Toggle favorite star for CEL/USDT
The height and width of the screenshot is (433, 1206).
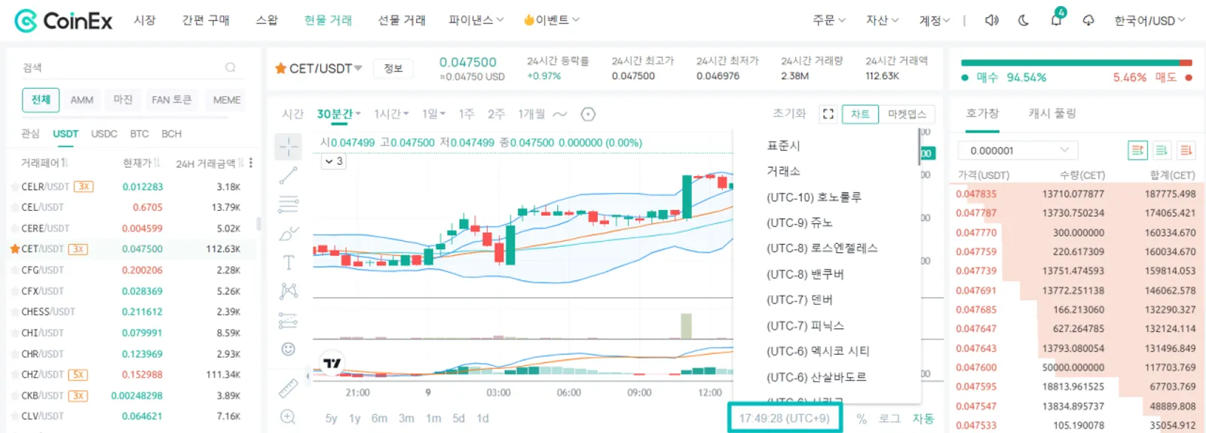pos(14,207)
